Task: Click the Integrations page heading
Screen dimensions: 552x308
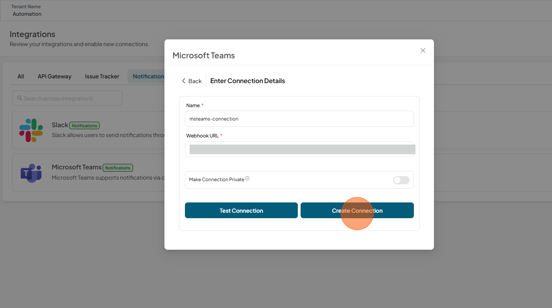Action: pyautogui.click(x=33, y=34)
